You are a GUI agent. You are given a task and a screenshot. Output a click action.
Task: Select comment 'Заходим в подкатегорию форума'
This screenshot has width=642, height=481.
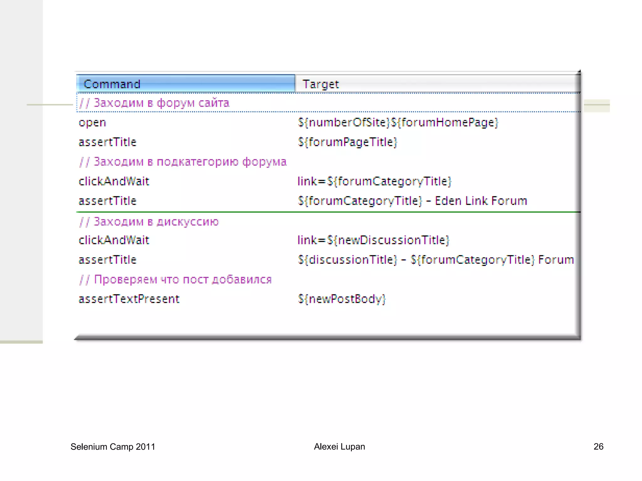click(x=183, y=162)
